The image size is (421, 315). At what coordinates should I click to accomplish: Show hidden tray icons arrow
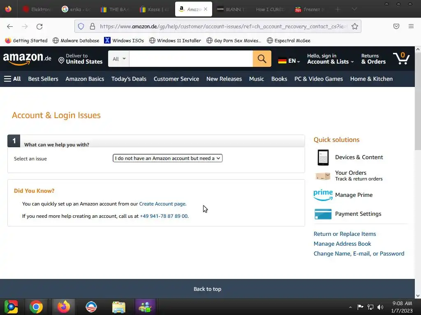pyautogui.click(x=350, y=307)
